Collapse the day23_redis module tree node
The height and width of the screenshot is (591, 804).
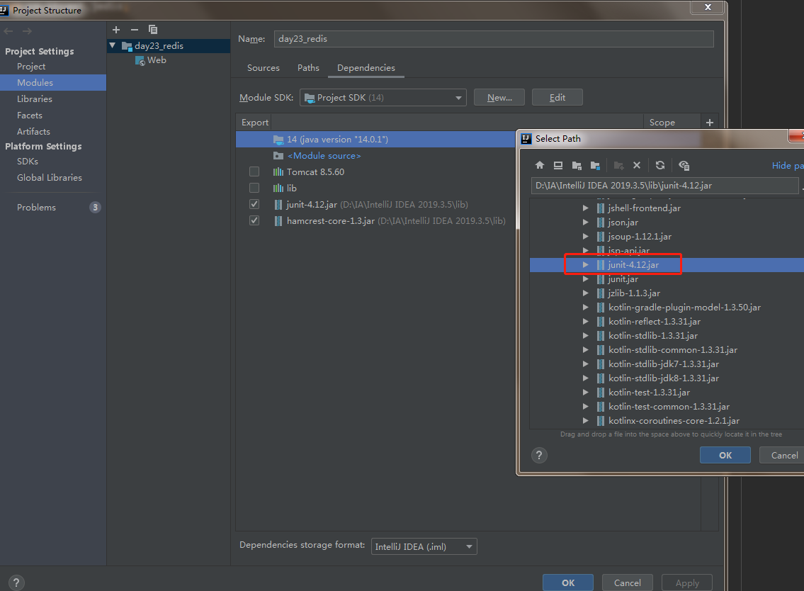click(113, 45)
